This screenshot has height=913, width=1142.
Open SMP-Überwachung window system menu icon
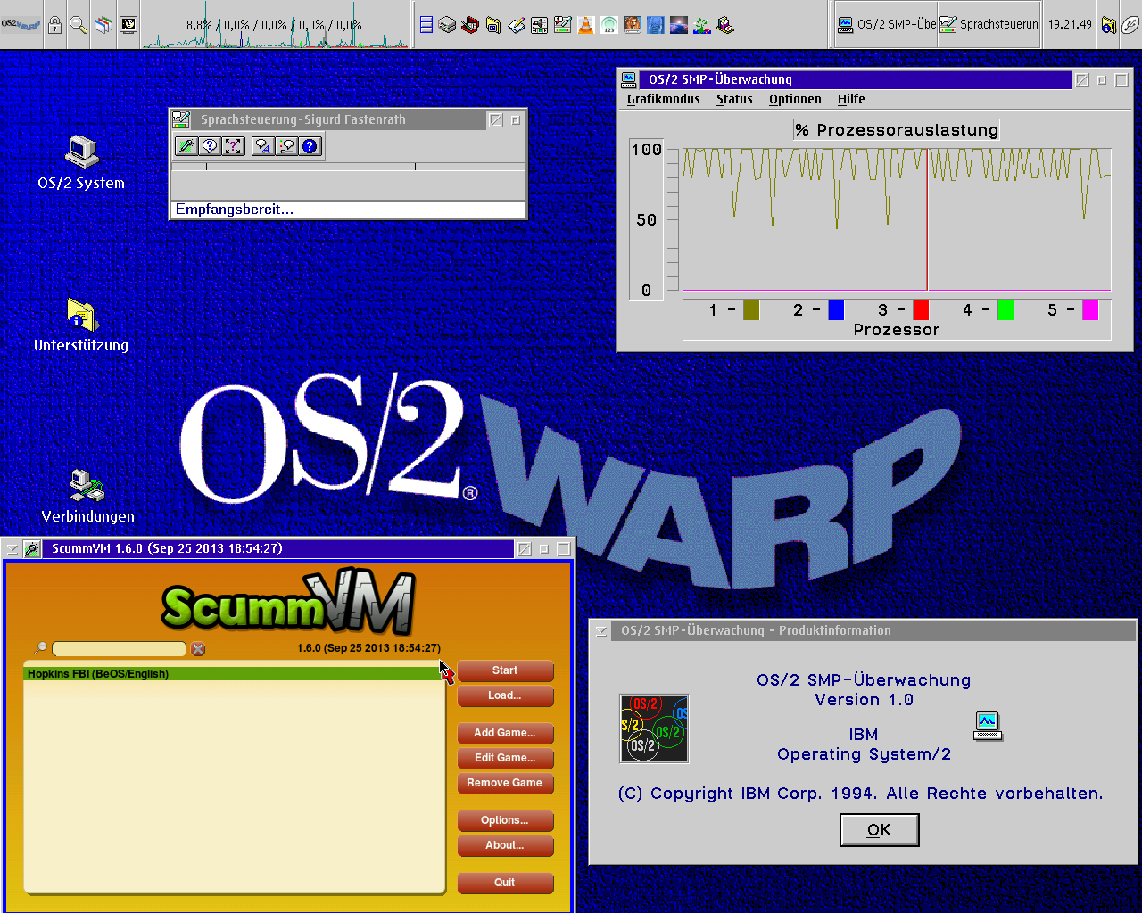click(x=629, y=79)
